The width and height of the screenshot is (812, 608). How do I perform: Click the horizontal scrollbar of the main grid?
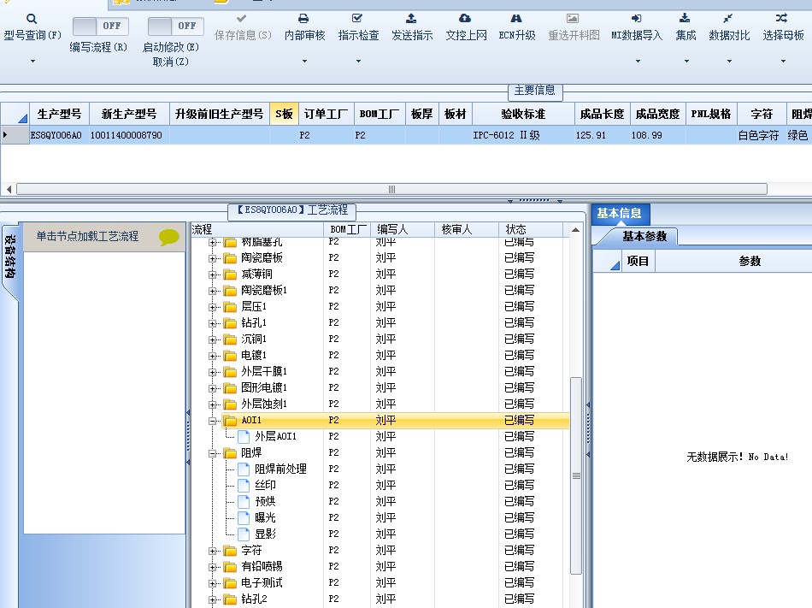(x=391, y=189)
